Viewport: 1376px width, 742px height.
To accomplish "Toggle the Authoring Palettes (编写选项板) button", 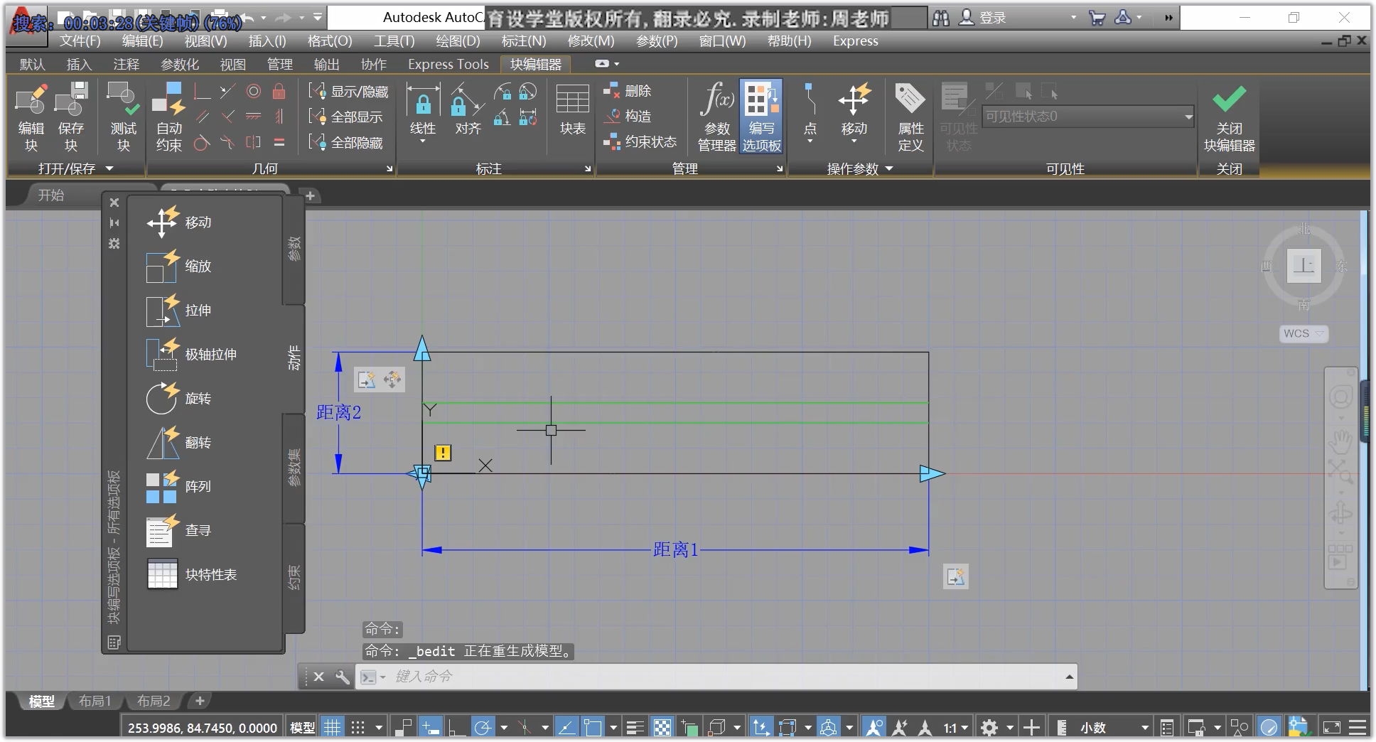I will (x=761, y=116).
